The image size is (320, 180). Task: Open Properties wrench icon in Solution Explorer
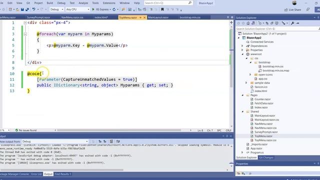coord(292,23)
